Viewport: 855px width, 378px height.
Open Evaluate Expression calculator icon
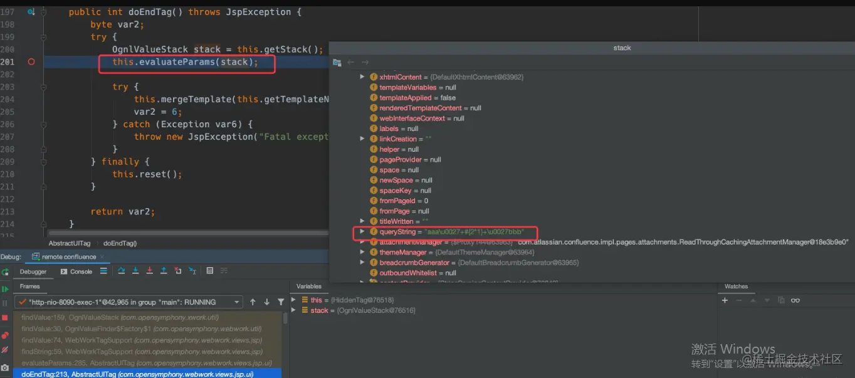pos(209,271)
